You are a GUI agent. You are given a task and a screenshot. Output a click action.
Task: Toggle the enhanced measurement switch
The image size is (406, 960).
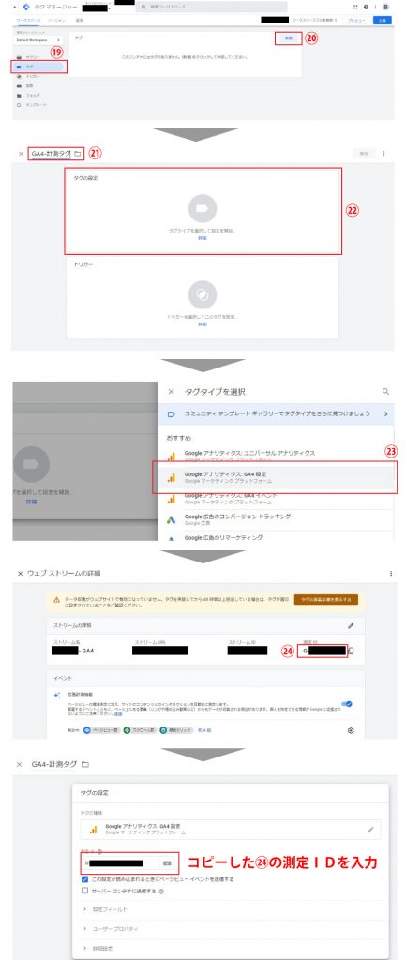(x=347, y=704)
